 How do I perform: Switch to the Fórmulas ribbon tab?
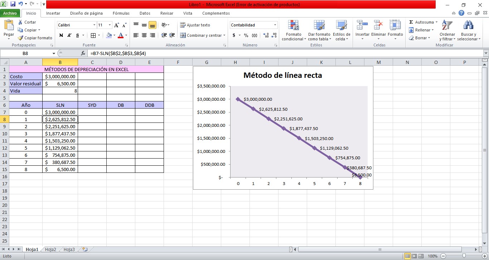coord(121,13)
